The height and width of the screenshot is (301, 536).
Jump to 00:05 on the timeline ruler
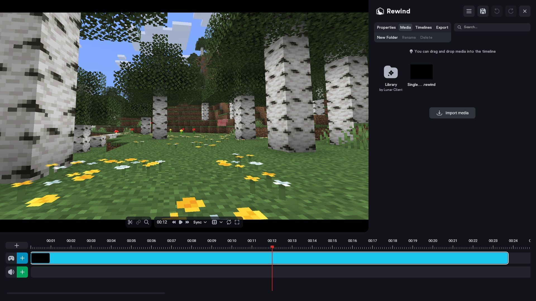point(131,241)
